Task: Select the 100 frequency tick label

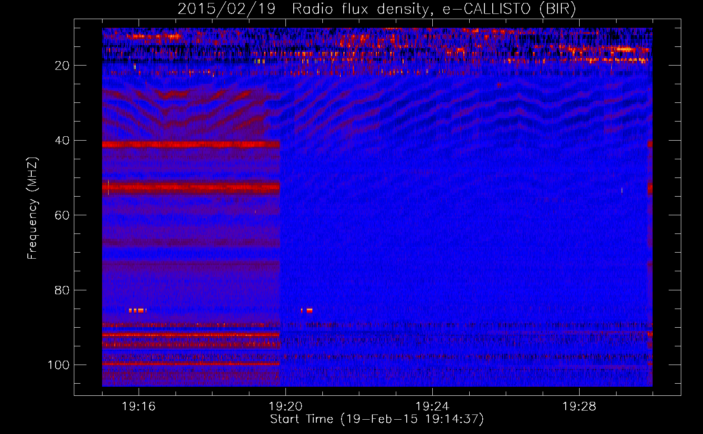Action: [x=59, y=365]
